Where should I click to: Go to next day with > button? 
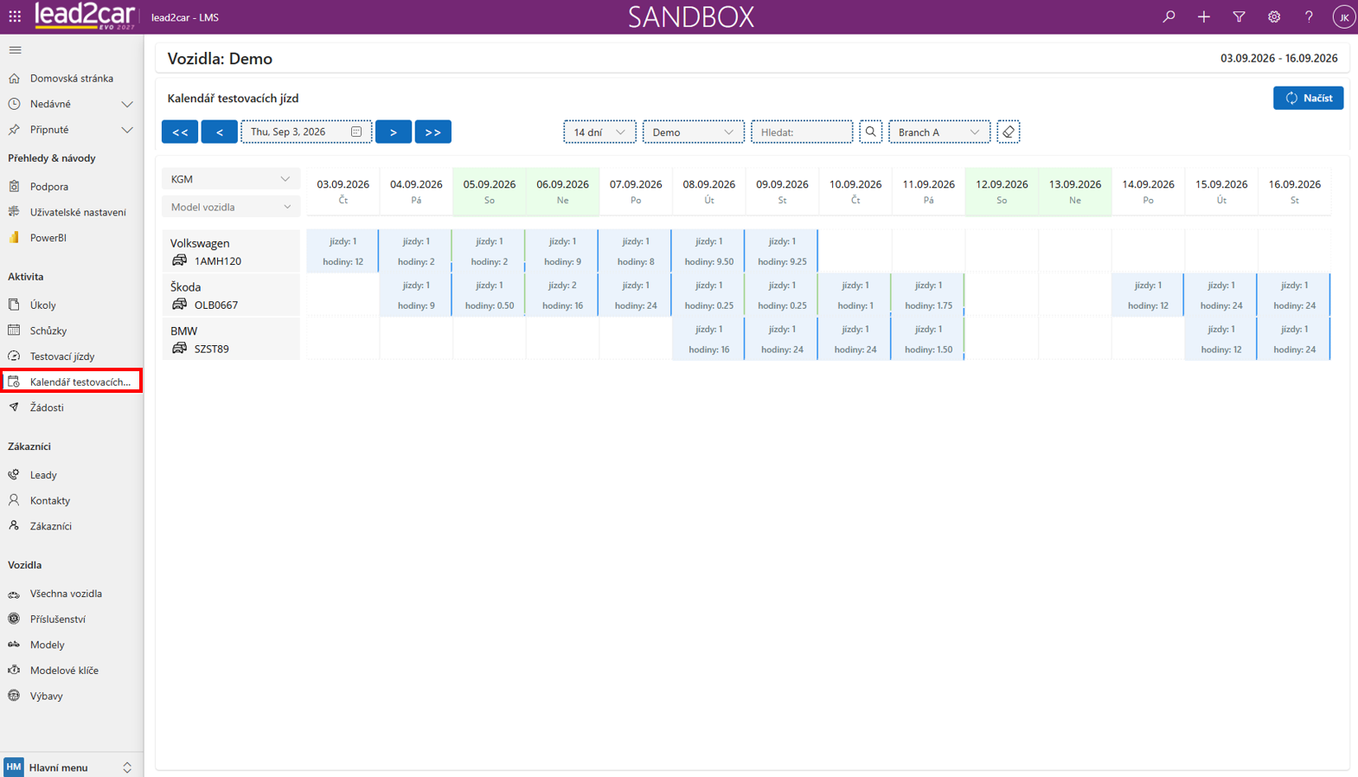click(394, 132)
